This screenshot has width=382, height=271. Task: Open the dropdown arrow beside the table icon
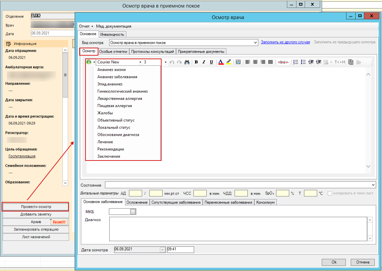331,62
